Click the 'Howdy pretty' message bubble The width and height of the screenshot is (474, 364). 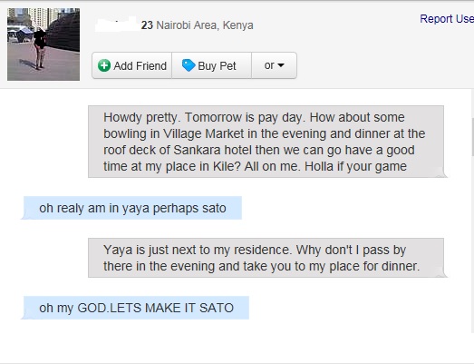tap(266, 142)
